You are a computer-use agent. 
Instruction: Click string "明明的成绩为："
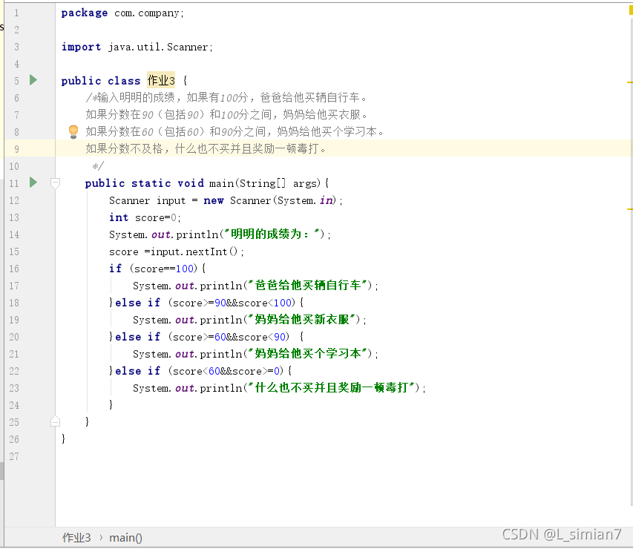tap(272, 234)
